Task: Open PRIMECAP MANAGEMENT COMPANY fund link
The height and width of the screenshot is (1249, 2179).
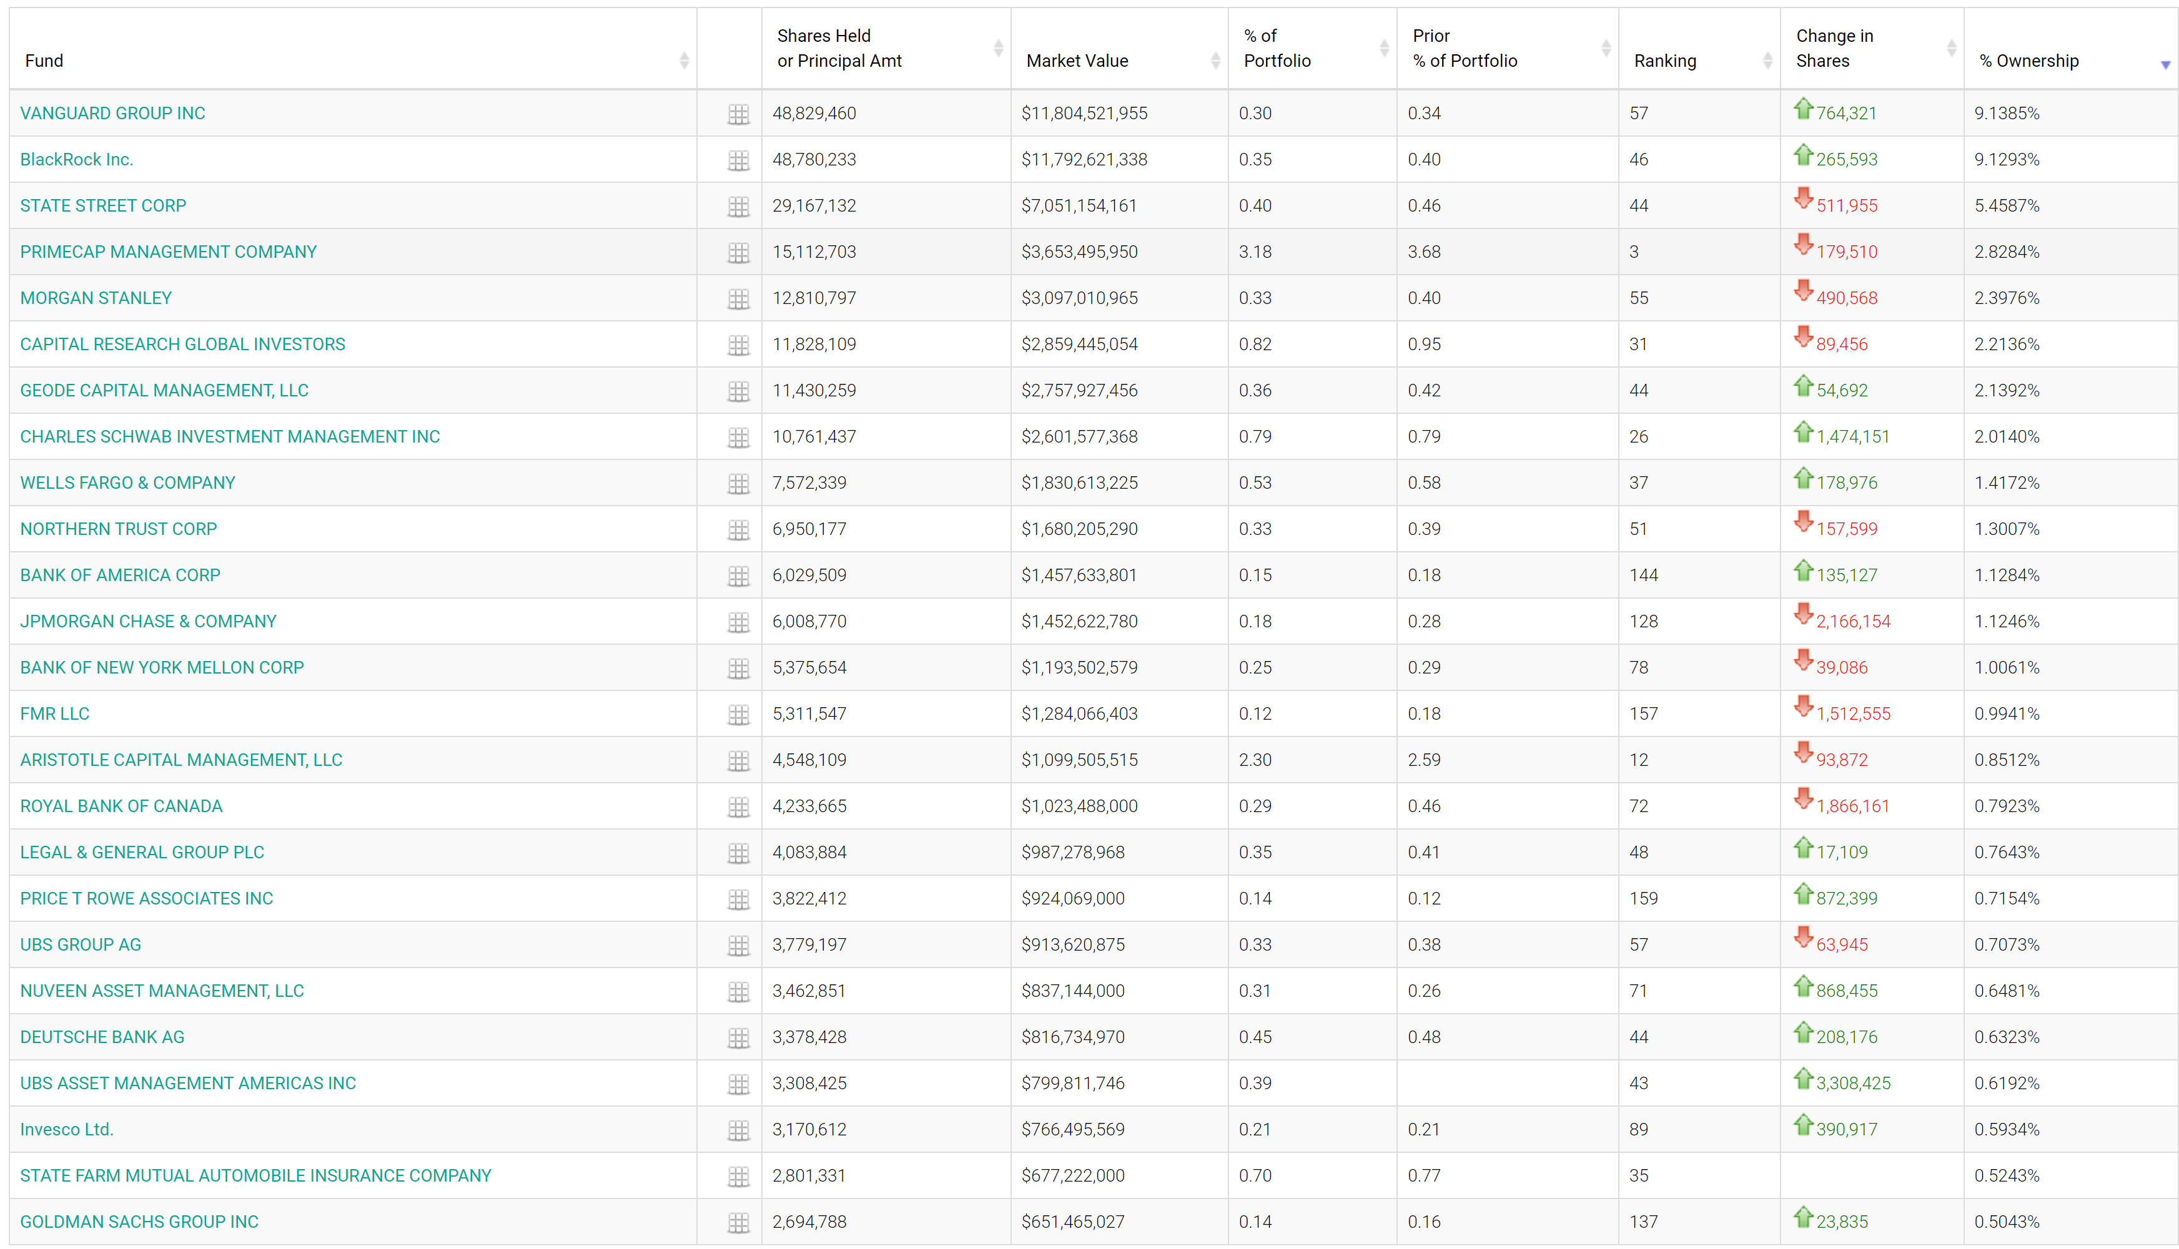Action: click(168, 252)
